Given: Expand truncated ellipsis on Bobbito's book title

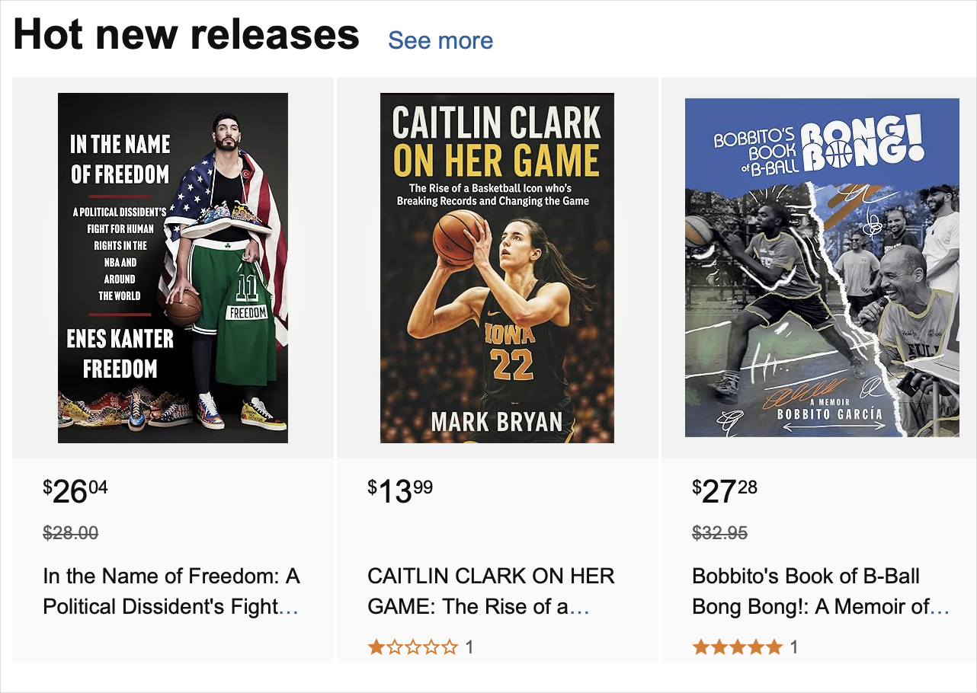Looking at the screenshot, I should click(940, 608).
